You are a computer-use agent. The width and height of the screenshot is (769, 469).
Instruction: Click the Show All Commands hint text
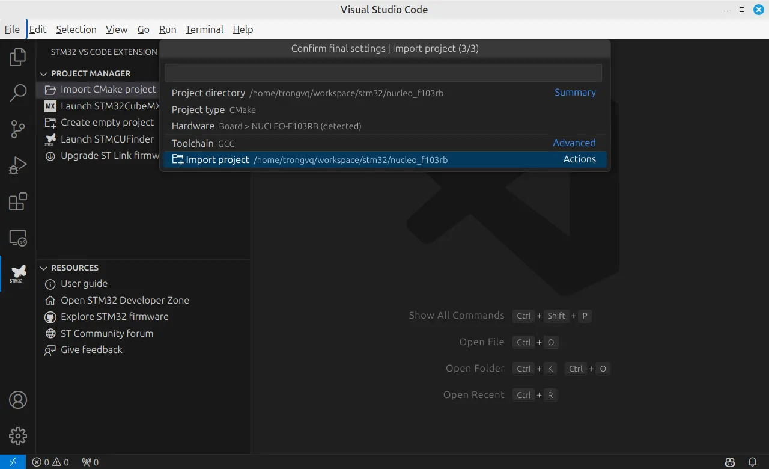(457, 315)
